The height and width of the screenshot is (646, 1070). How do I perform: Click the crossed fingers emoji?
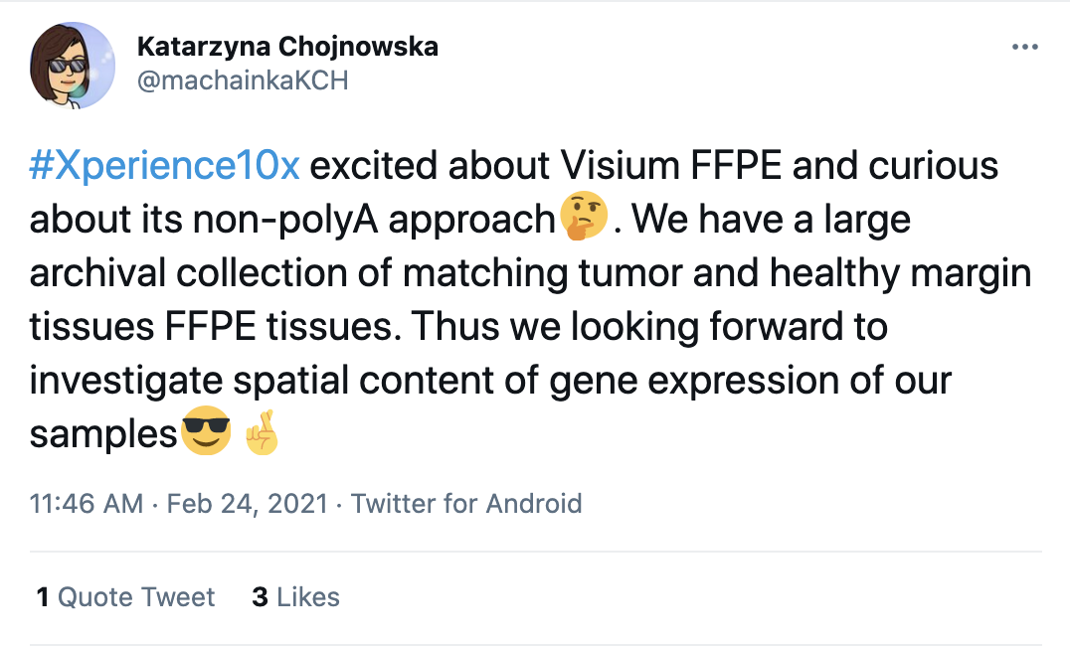click(x=263, y=431)
